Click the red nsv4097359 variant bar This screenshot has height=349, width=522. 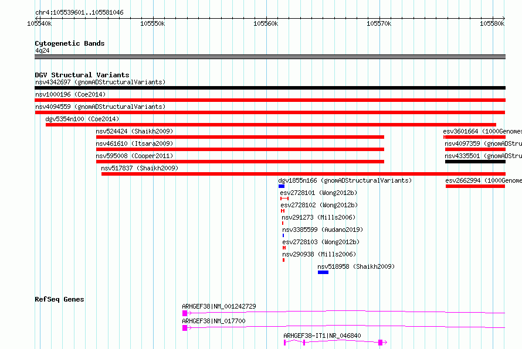[476, 149]
